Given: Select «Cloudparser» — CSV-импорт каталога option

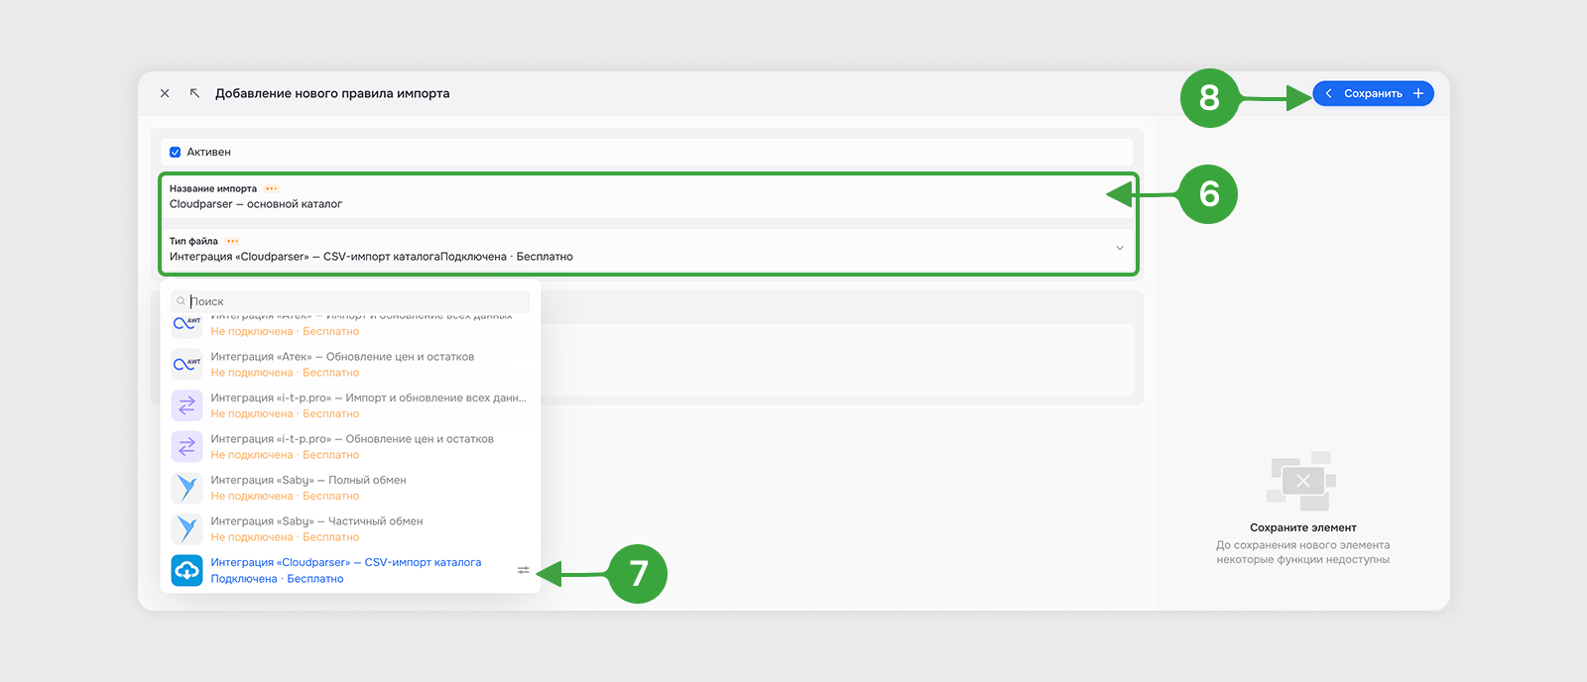Looking at the screenshot, I should click(x=350, y=570).
